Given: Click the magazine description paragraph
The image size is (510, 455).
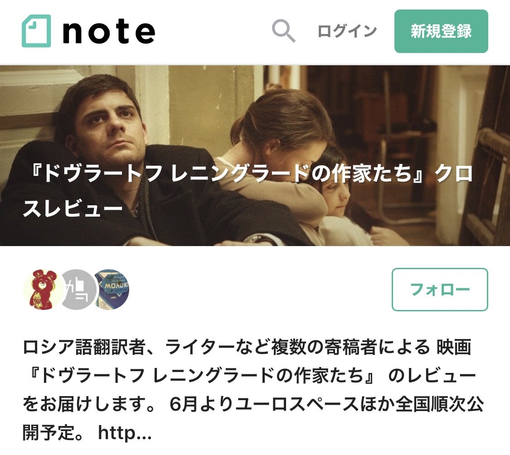Looking at the screenshot, I should point(253,390).
